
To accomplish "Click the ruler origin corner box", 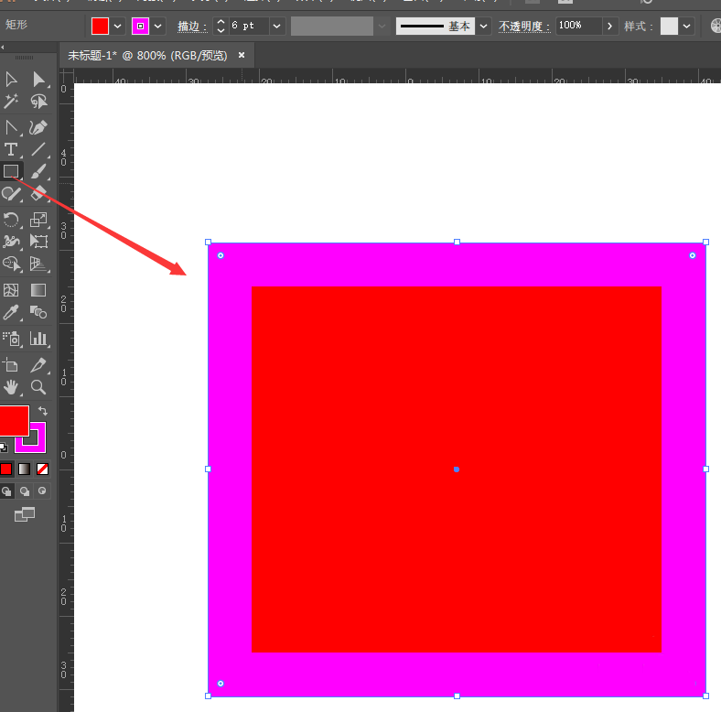I will point(66,75).
